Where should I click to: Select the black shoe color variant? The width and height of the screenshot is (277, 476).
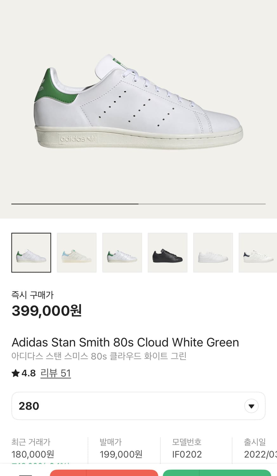tap(168, 253)
